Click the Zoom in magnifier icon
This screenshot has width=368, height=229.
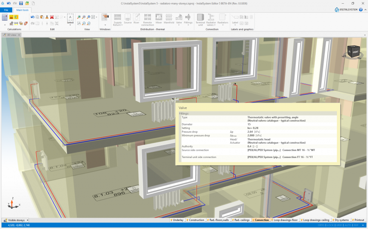[79, 17]
